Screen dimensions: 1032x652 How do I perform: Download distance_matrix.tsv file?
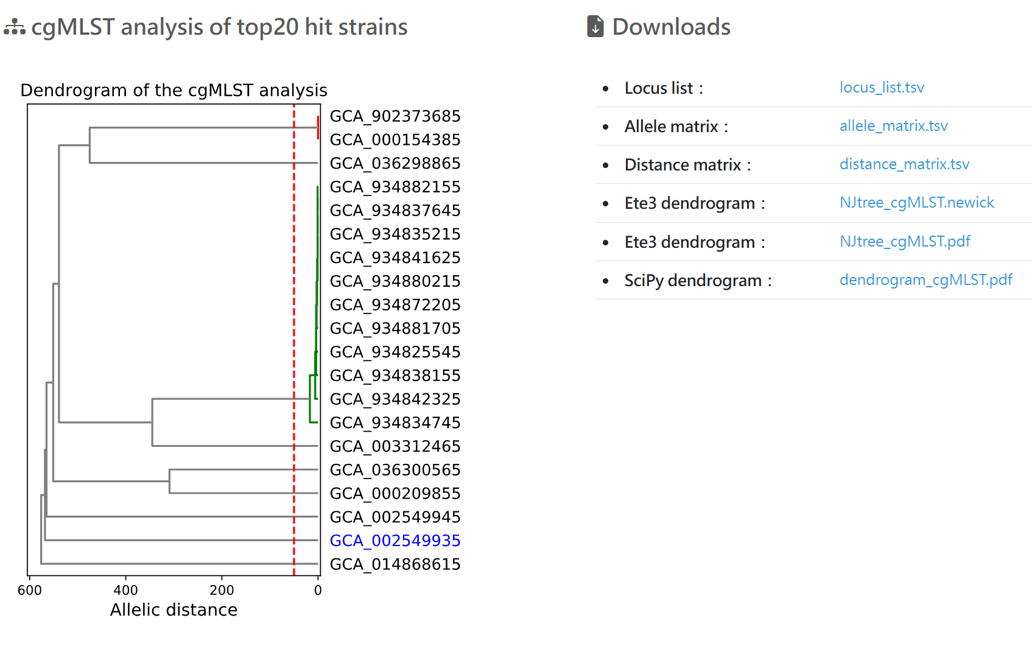904,164
